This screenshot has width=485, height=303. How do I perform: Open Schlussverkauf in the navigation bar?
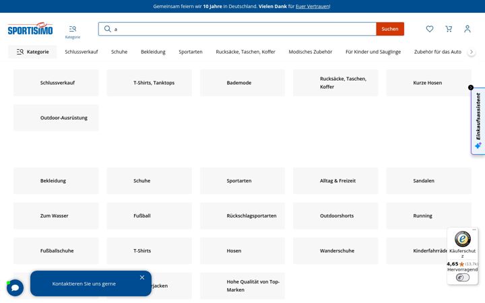82,52
